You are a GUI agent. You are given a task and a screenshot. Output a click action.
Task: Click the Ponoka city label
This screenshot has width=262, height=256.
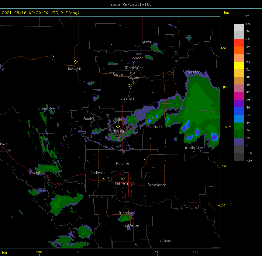[146, 41]
